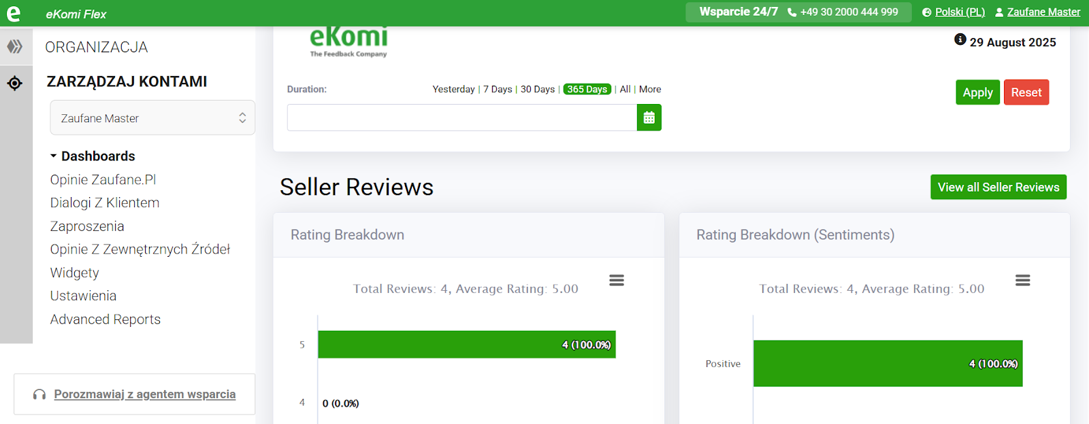The height and width of the screenshot is (424, 1089).
Task: Click View all Seller Reviews button
Action: (x=998, y=188)
